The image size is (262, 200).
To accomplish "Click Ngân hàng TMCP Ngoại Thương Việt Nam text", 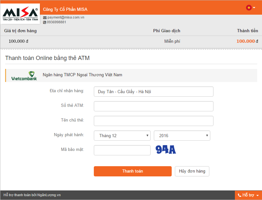I will pos(82,75).
